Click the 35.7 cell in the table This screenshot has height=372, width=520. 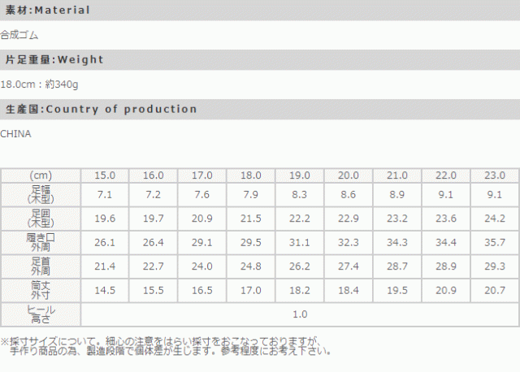(495, 242)
